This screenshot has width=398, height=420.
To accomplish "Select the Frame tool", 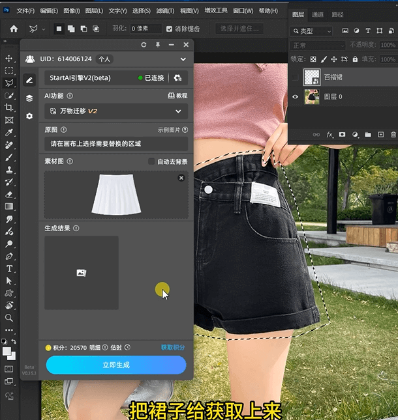I will 9,120.
